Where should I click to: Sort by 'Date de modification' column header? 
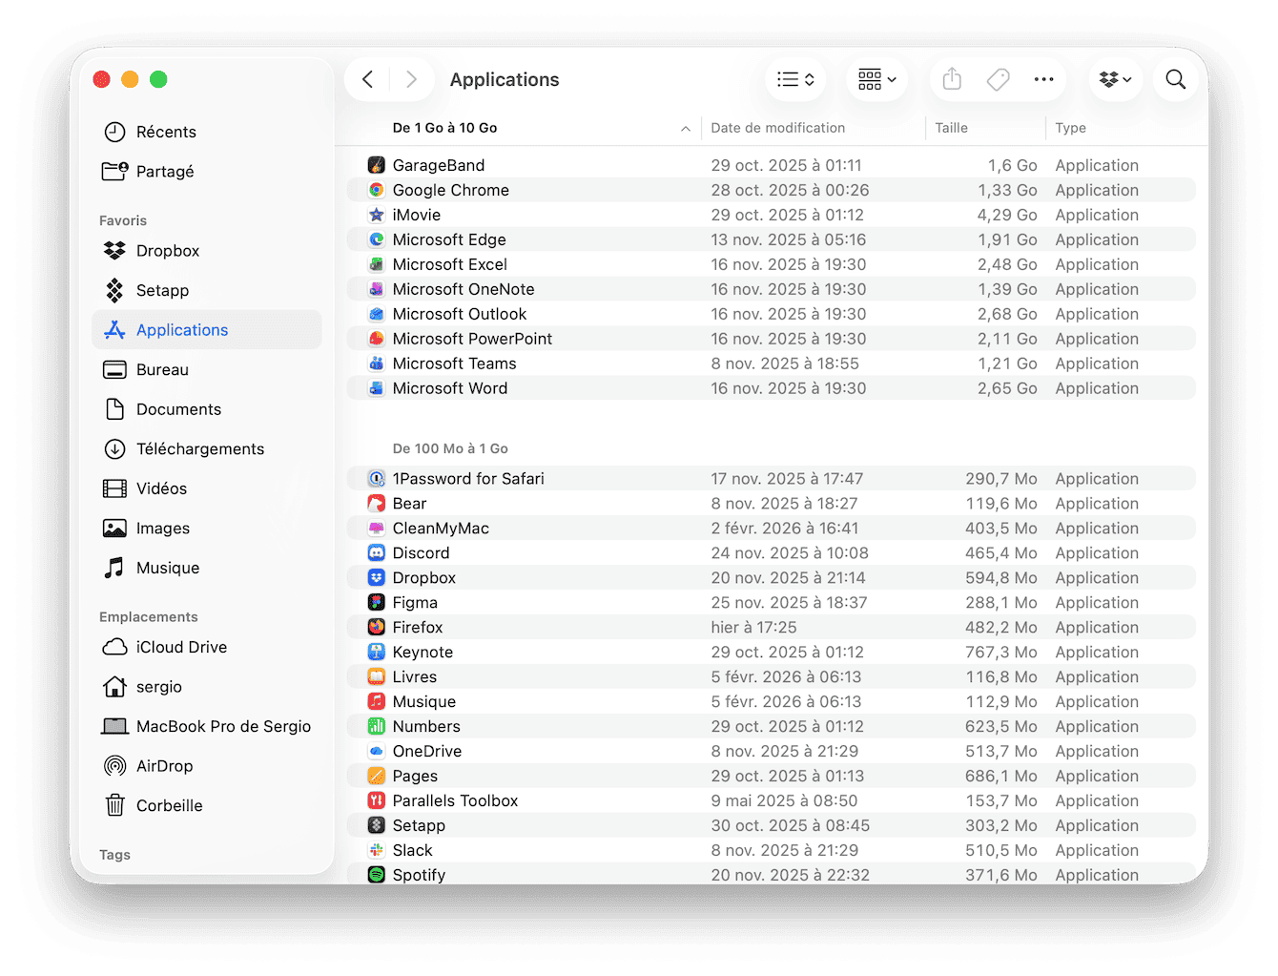pyautogui.click(x=777, y=127)
